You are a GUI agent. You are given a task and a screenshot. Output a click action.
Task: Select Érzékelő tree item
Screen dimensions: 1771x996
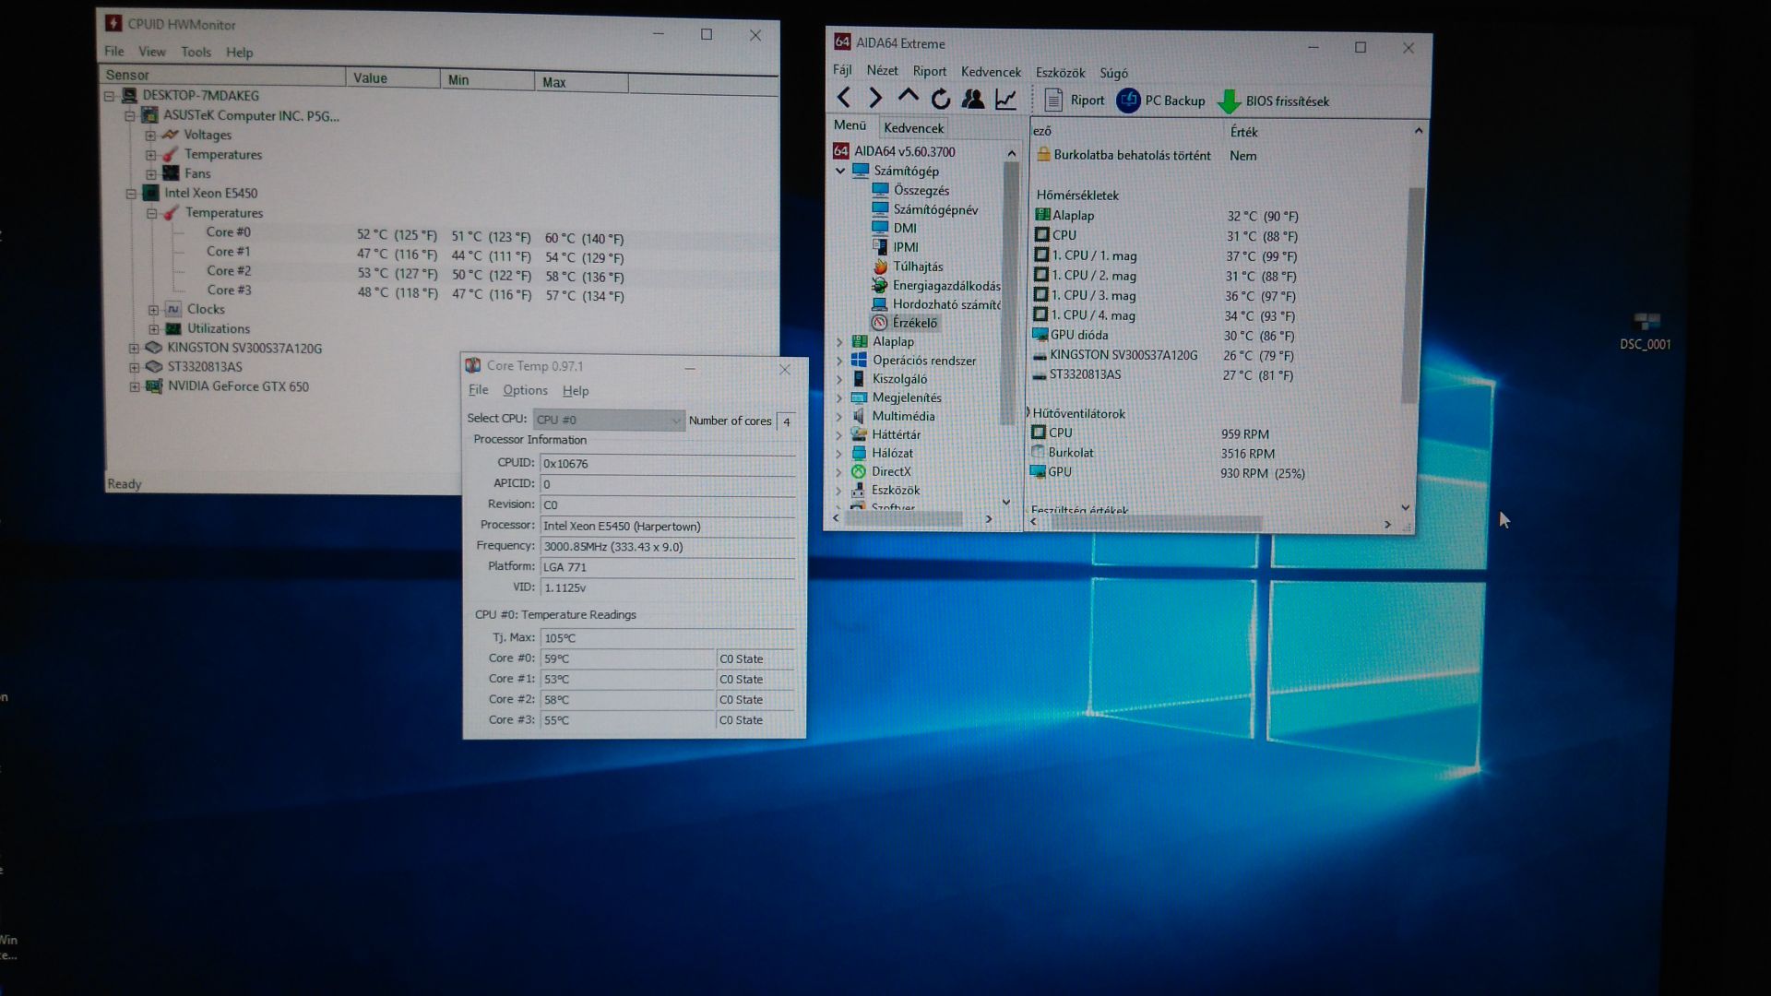click(914, 323)
